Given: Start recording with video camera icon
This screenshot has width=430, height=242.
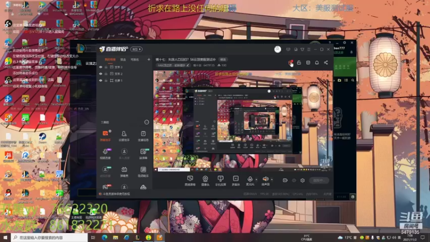Looking at the screenshot, I should click(x=285, y=180).
